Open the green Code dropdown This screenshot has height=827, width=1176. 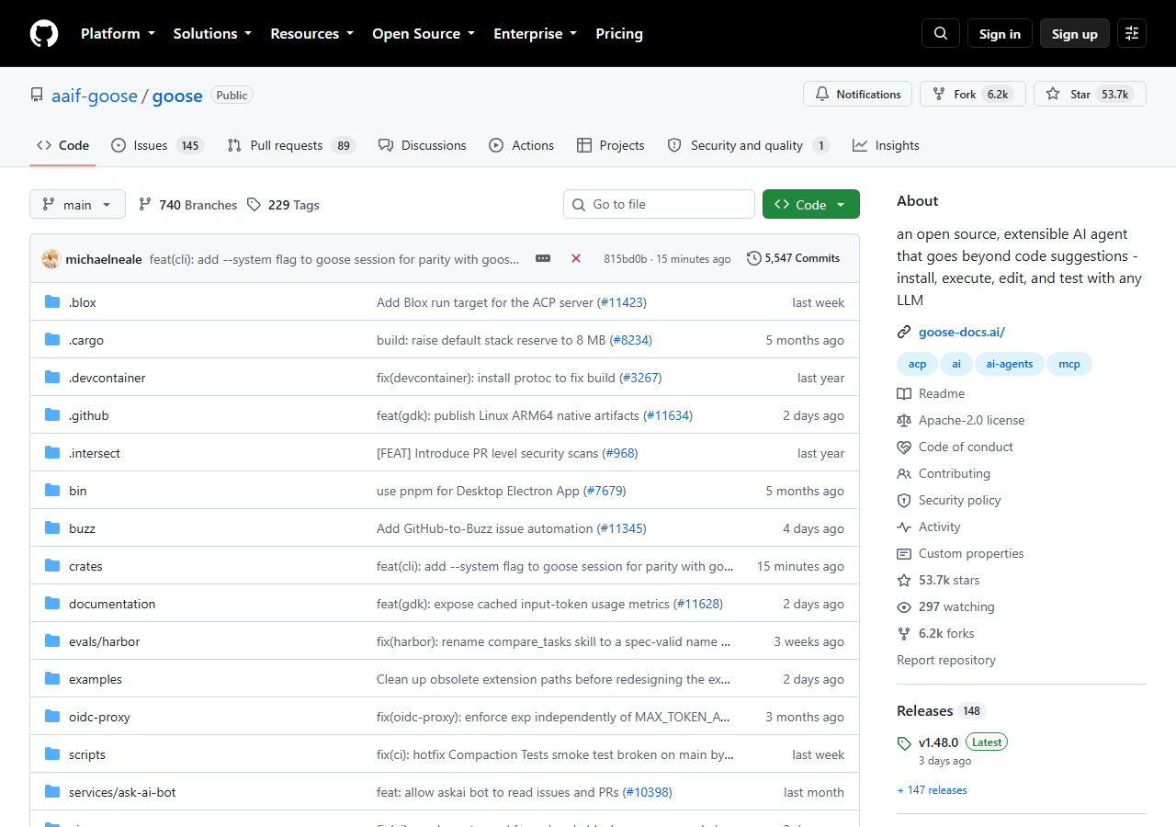811,204
